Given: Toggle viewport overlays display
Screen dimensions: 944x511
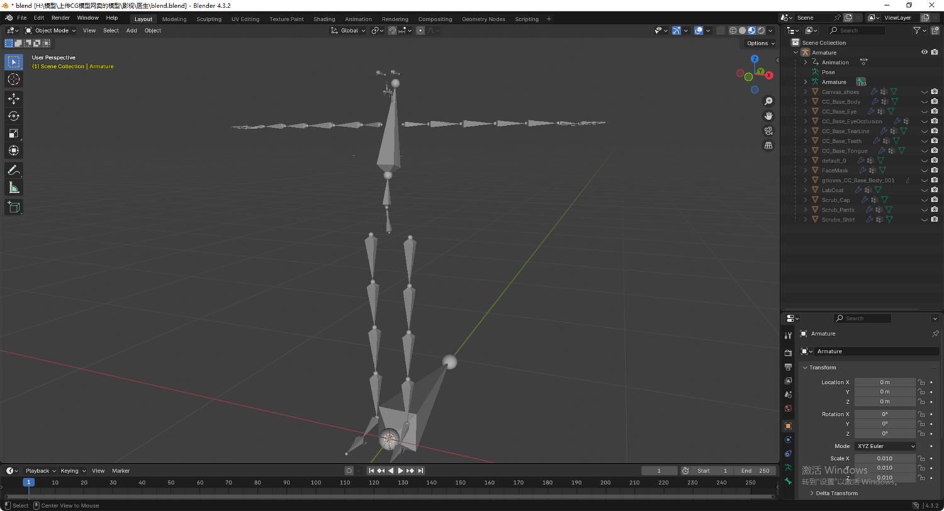Looking at the screenshot, I should click(699, 30).
